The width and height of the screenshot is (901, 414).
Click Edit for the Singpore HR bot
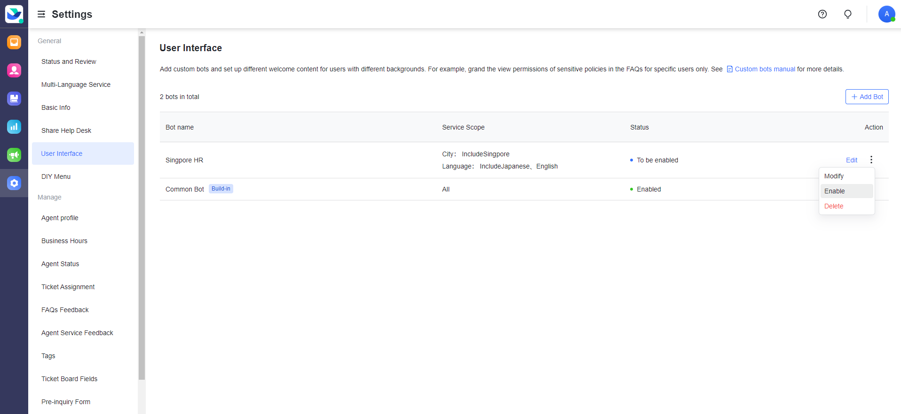pos(851,160)
